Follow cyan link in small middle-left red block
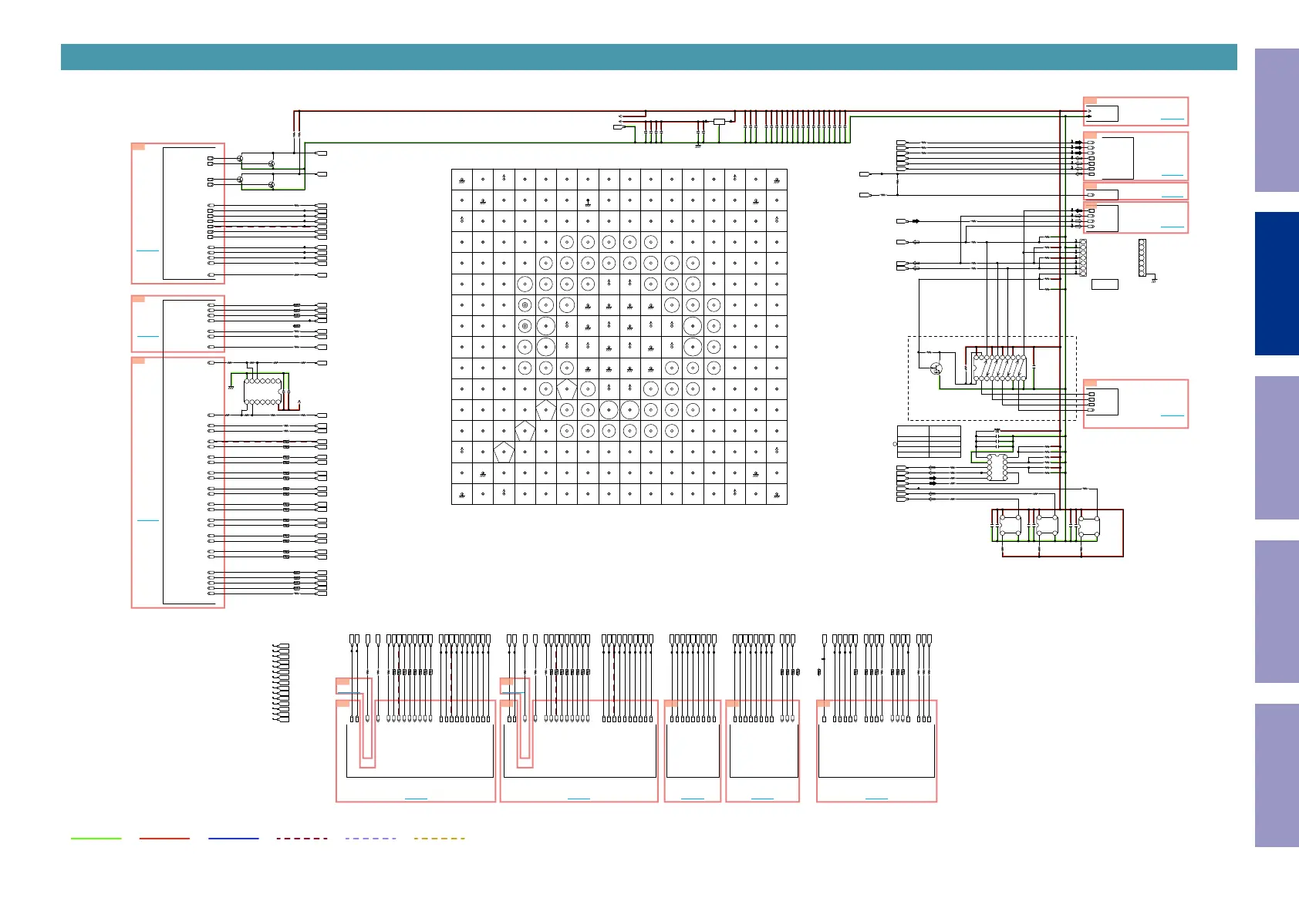This screenshot has height=918, width=1299. [x=147, y=336]
